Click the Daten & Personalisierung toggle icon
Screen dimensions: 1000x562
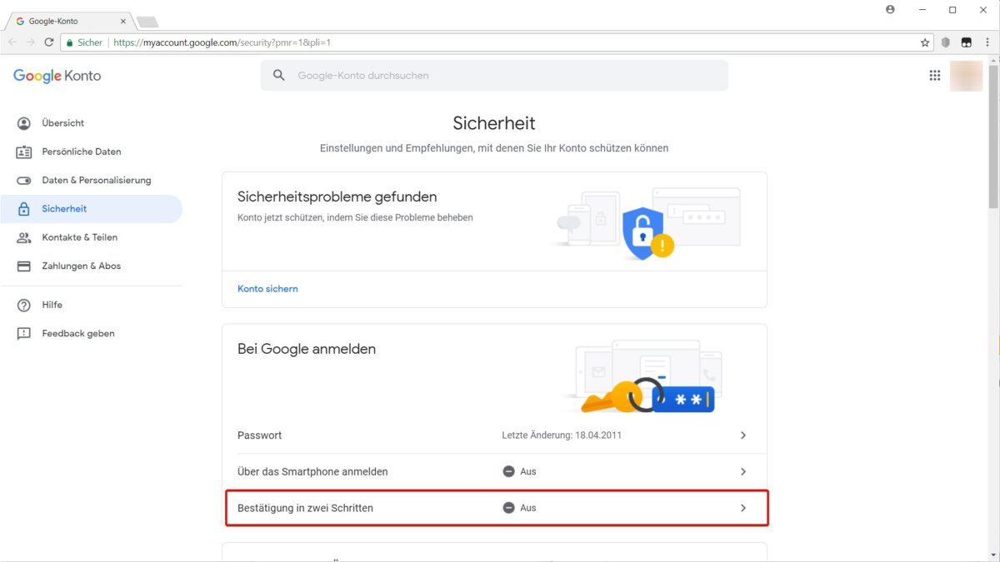click(24, 181)
